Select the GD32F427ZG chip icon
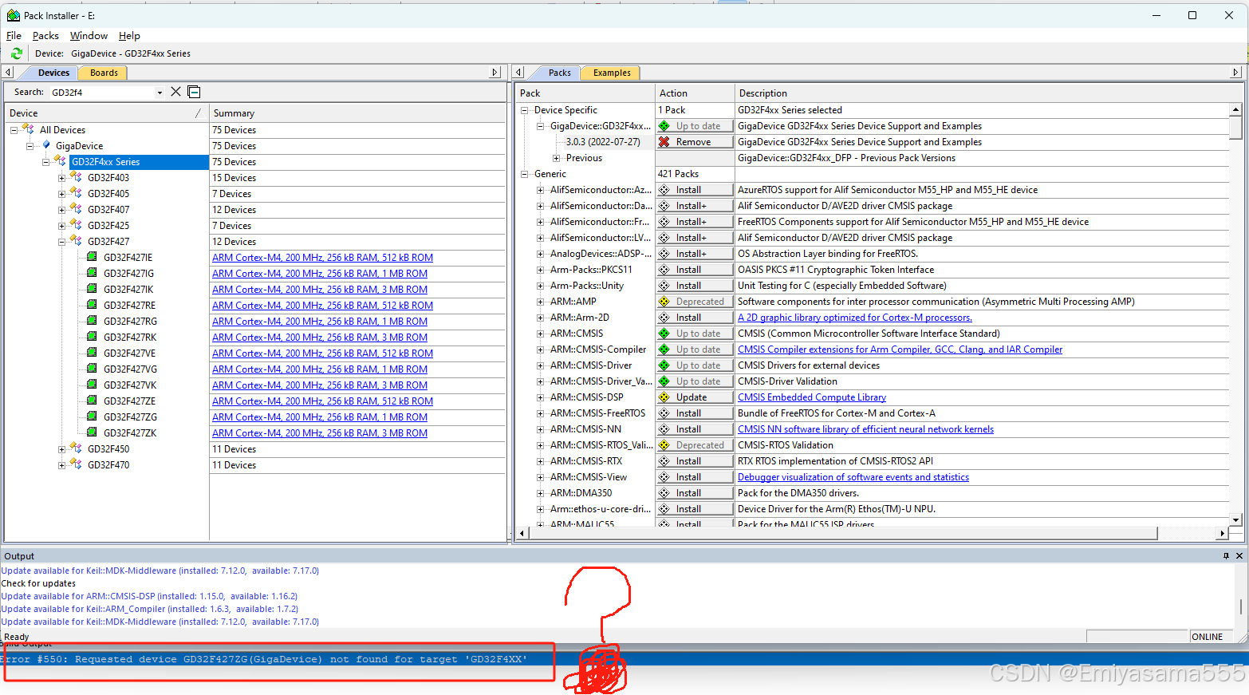 92,417
